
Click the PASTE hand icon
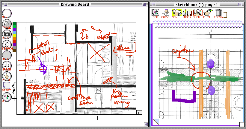[7, 76]
